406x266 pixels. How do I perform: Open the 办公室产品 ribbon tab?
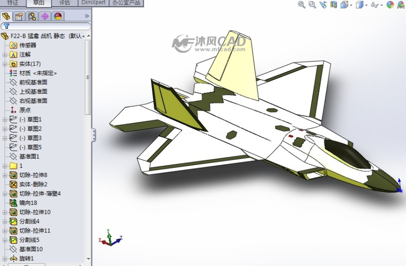(x=126, y=3)
